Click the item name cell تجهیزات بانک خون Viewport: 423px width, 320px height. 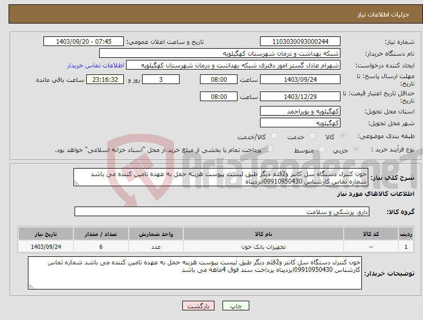tap(263, 247)
